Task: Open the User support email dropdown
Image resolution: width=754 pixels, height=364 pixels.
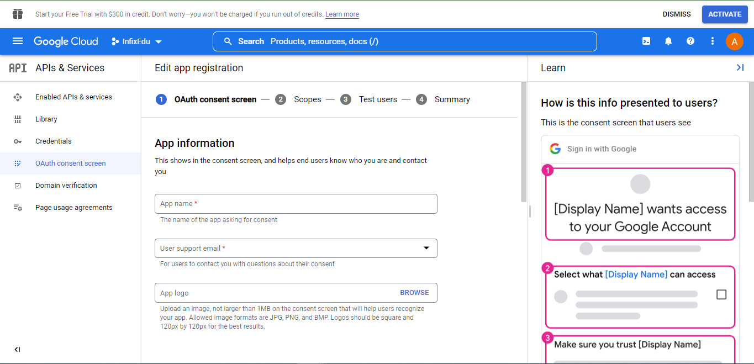Action: 296,248
